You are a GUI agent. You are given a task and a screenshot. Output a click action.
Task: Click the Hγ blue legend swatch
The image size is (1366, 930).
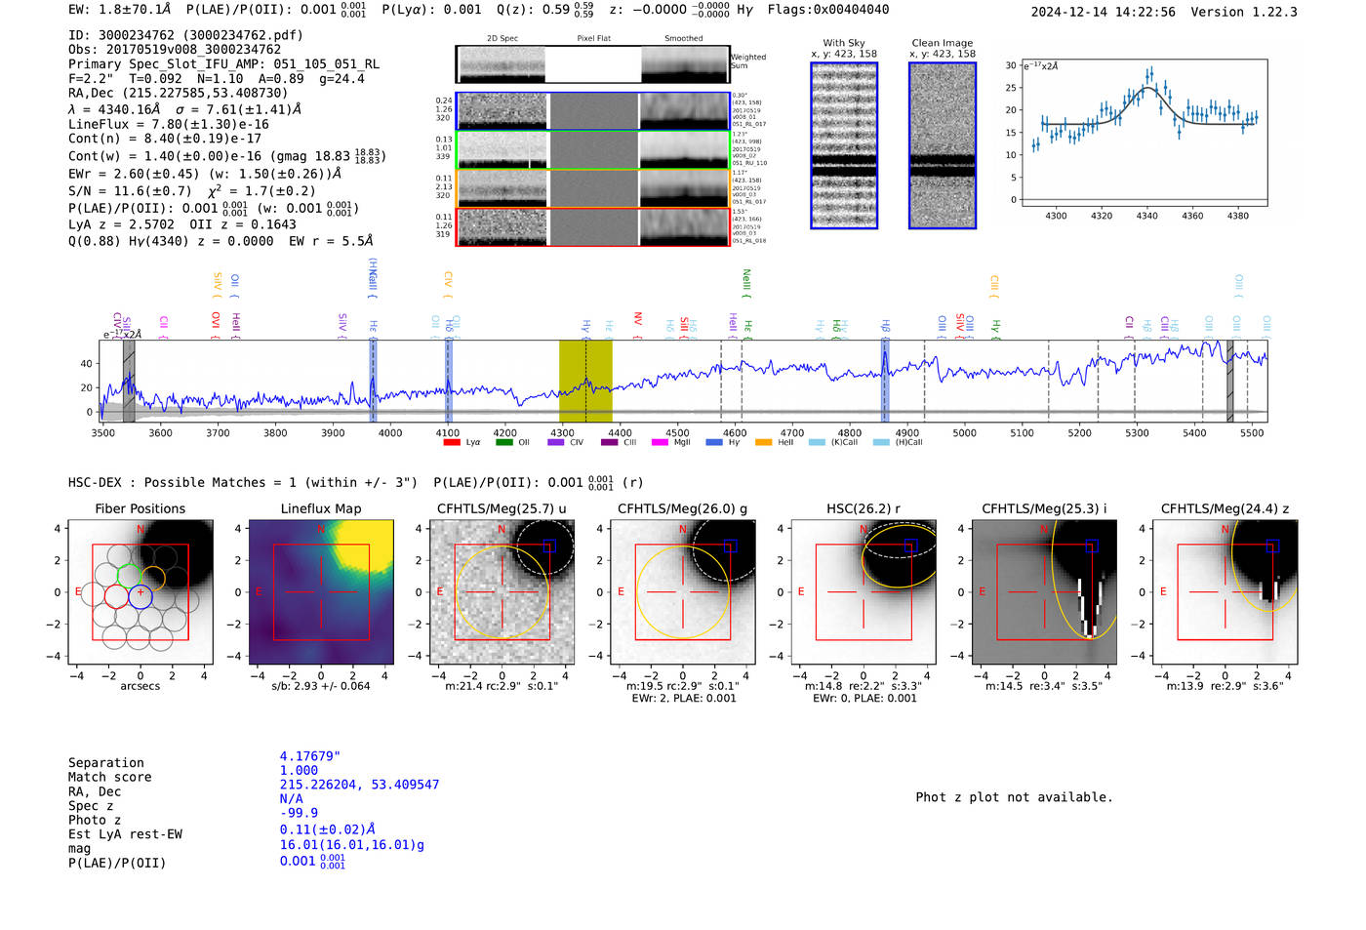point(713,442)
